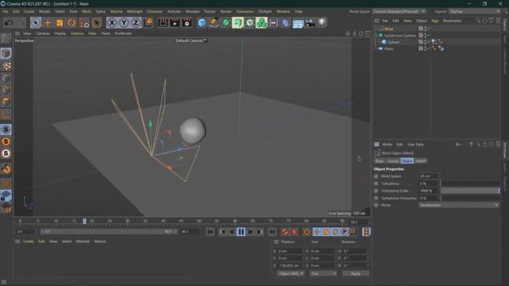509x286 pixels.
Task: Click the Wind Speed value field
Action: 429,176
